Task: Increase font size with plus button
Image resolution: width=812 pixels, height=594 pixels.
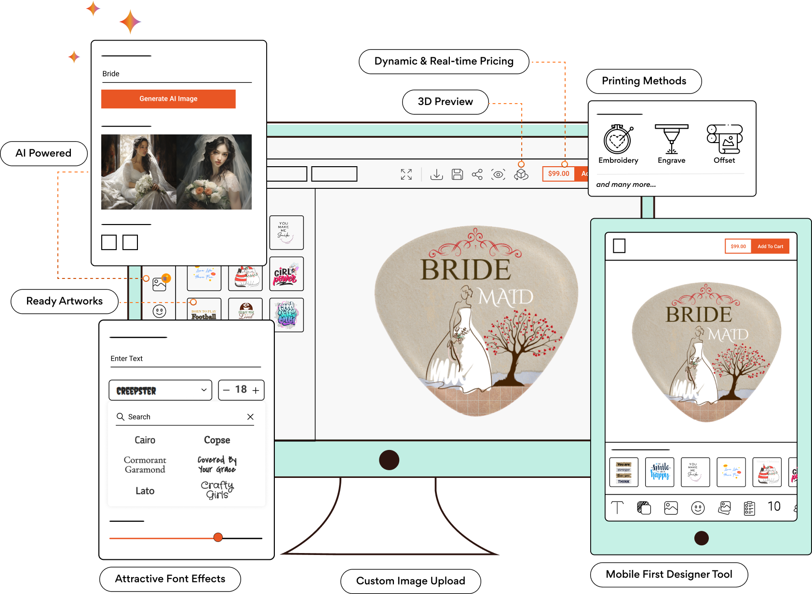Action: click(x=256, y=390)
